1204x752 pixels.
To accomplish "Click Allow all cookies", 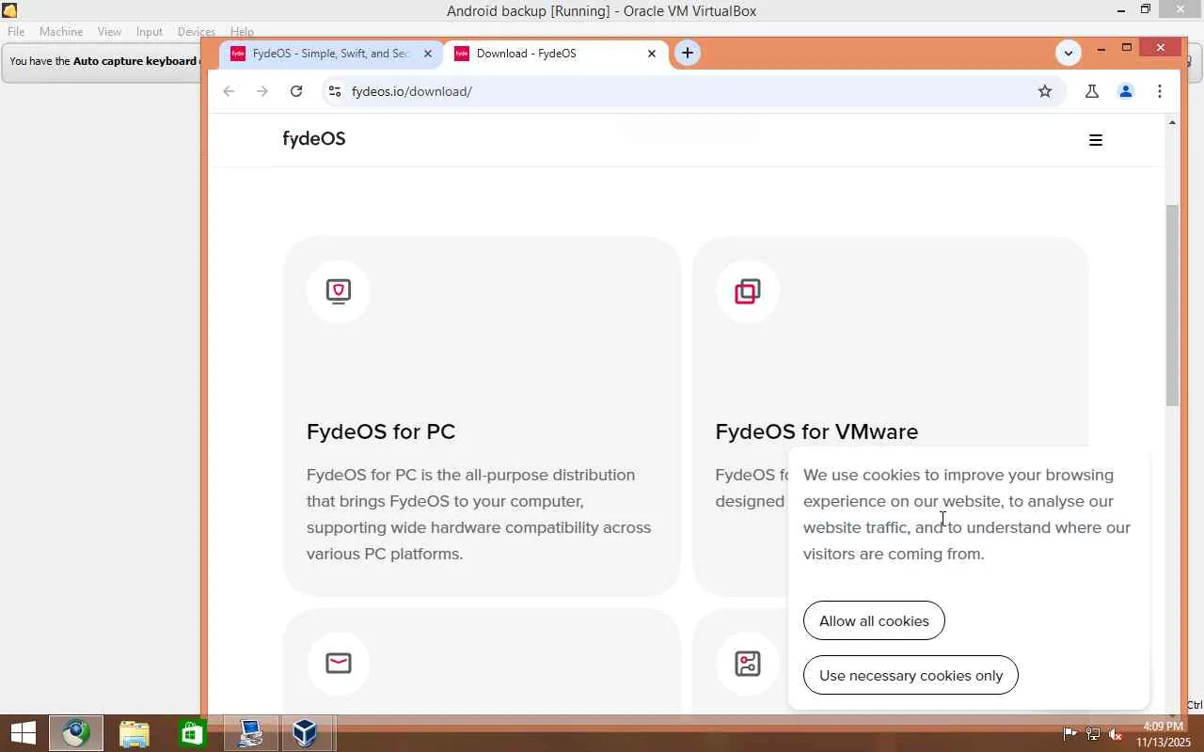I will click(x=874, y=620).
